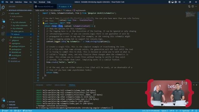Open the Selection menu
This screenshot has width=199, height=112.
[x=18, y=2]
